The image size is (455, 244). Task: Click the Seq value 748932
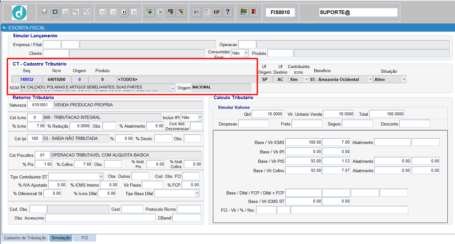27,79
